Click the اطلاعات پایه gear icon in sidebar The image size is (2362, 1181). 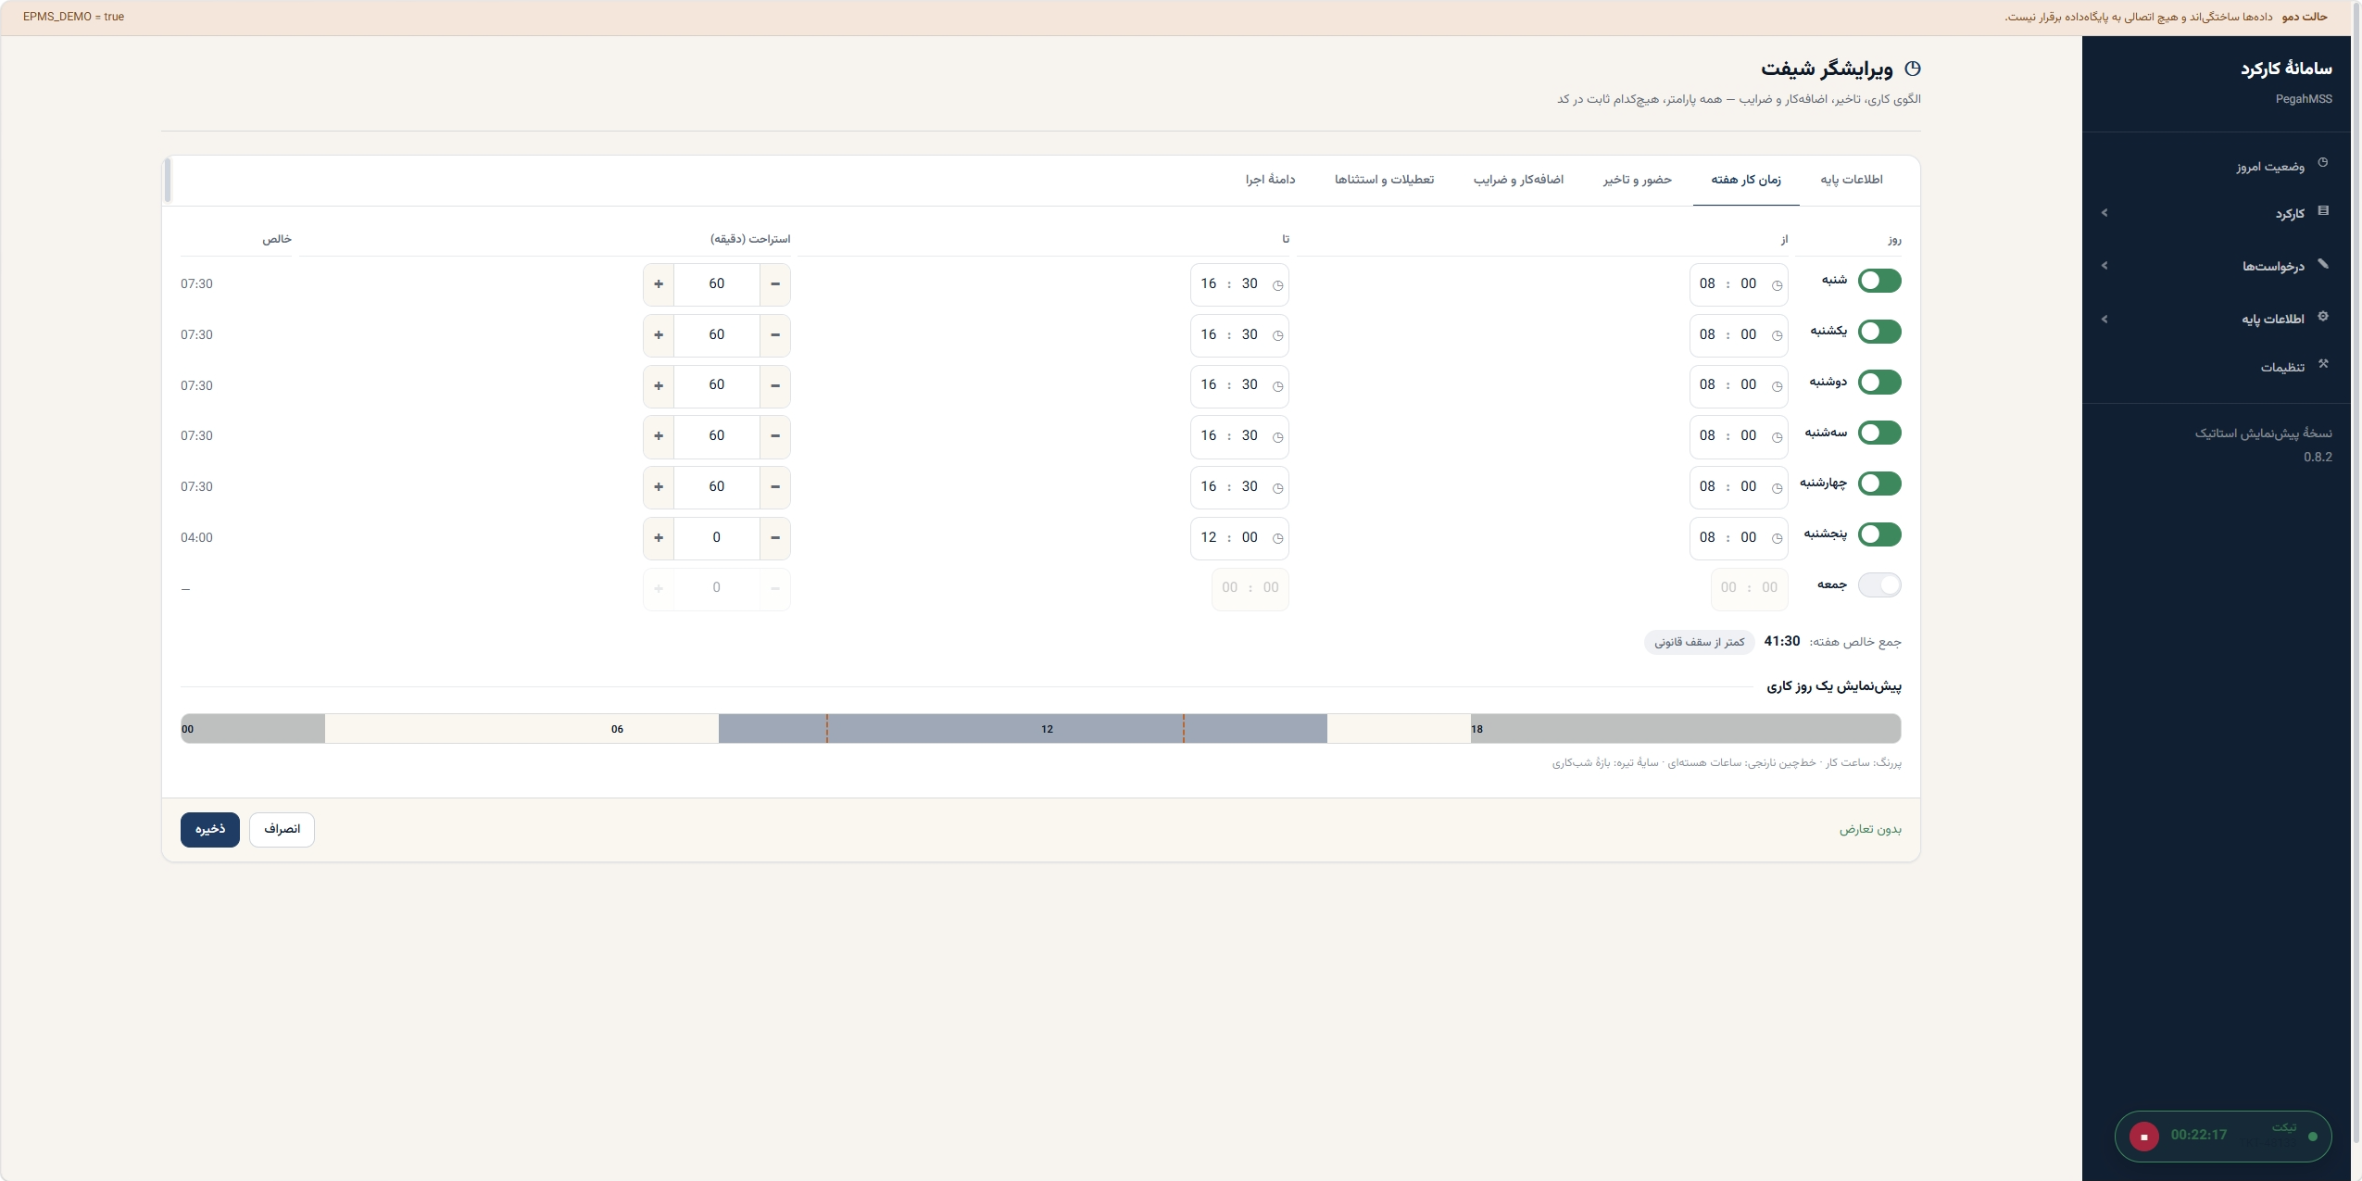click(x=2322, y=317)
